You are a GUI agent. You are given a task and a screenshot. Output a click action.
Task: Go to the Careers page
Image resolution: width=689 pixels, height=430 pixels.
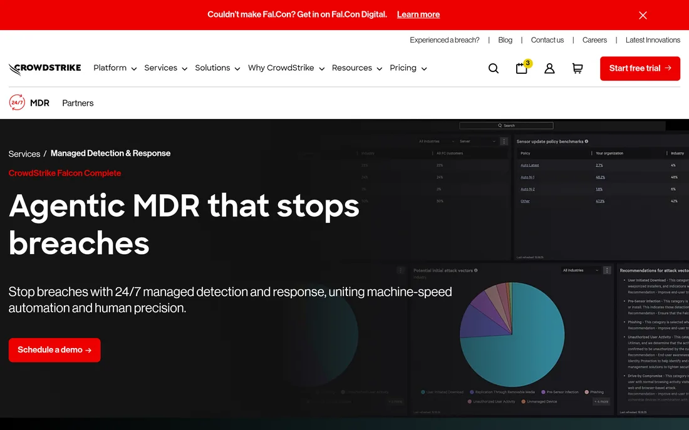(594, 40)
